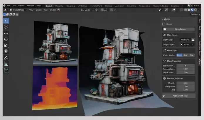Clear the Target Object with X icon
This screenshot has width=204, height=120.
[x=193, y=44]
